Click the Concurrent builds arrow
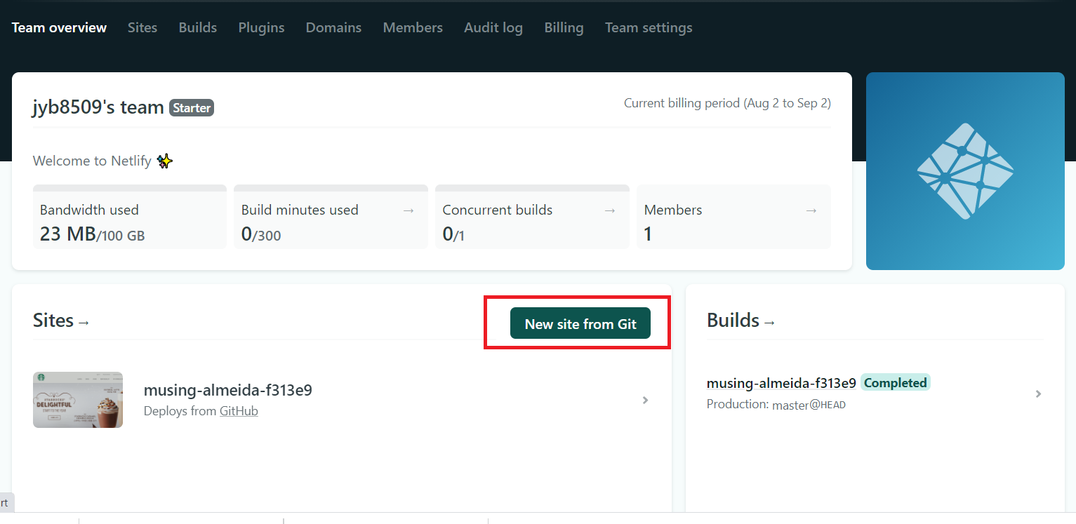This screenshot has height=524, width=1076. pos(610,210)
